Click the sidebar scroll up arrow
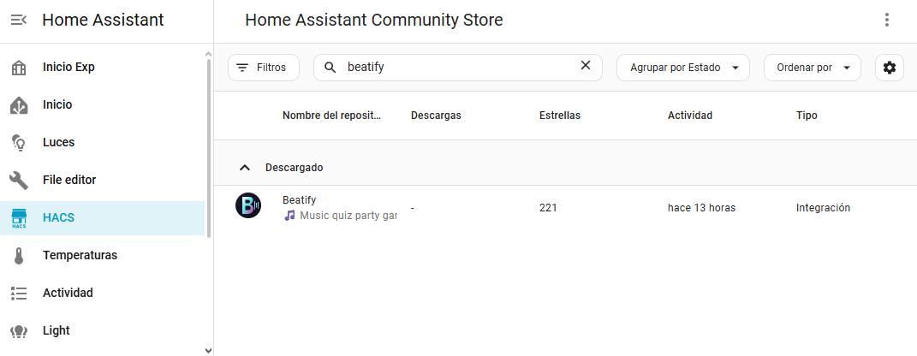Viewport: 917px width, 356px height. (x=209, y=55)
